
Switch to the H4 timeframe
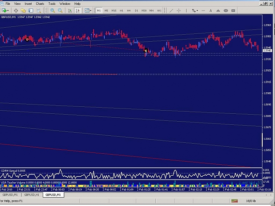point(129,11)
